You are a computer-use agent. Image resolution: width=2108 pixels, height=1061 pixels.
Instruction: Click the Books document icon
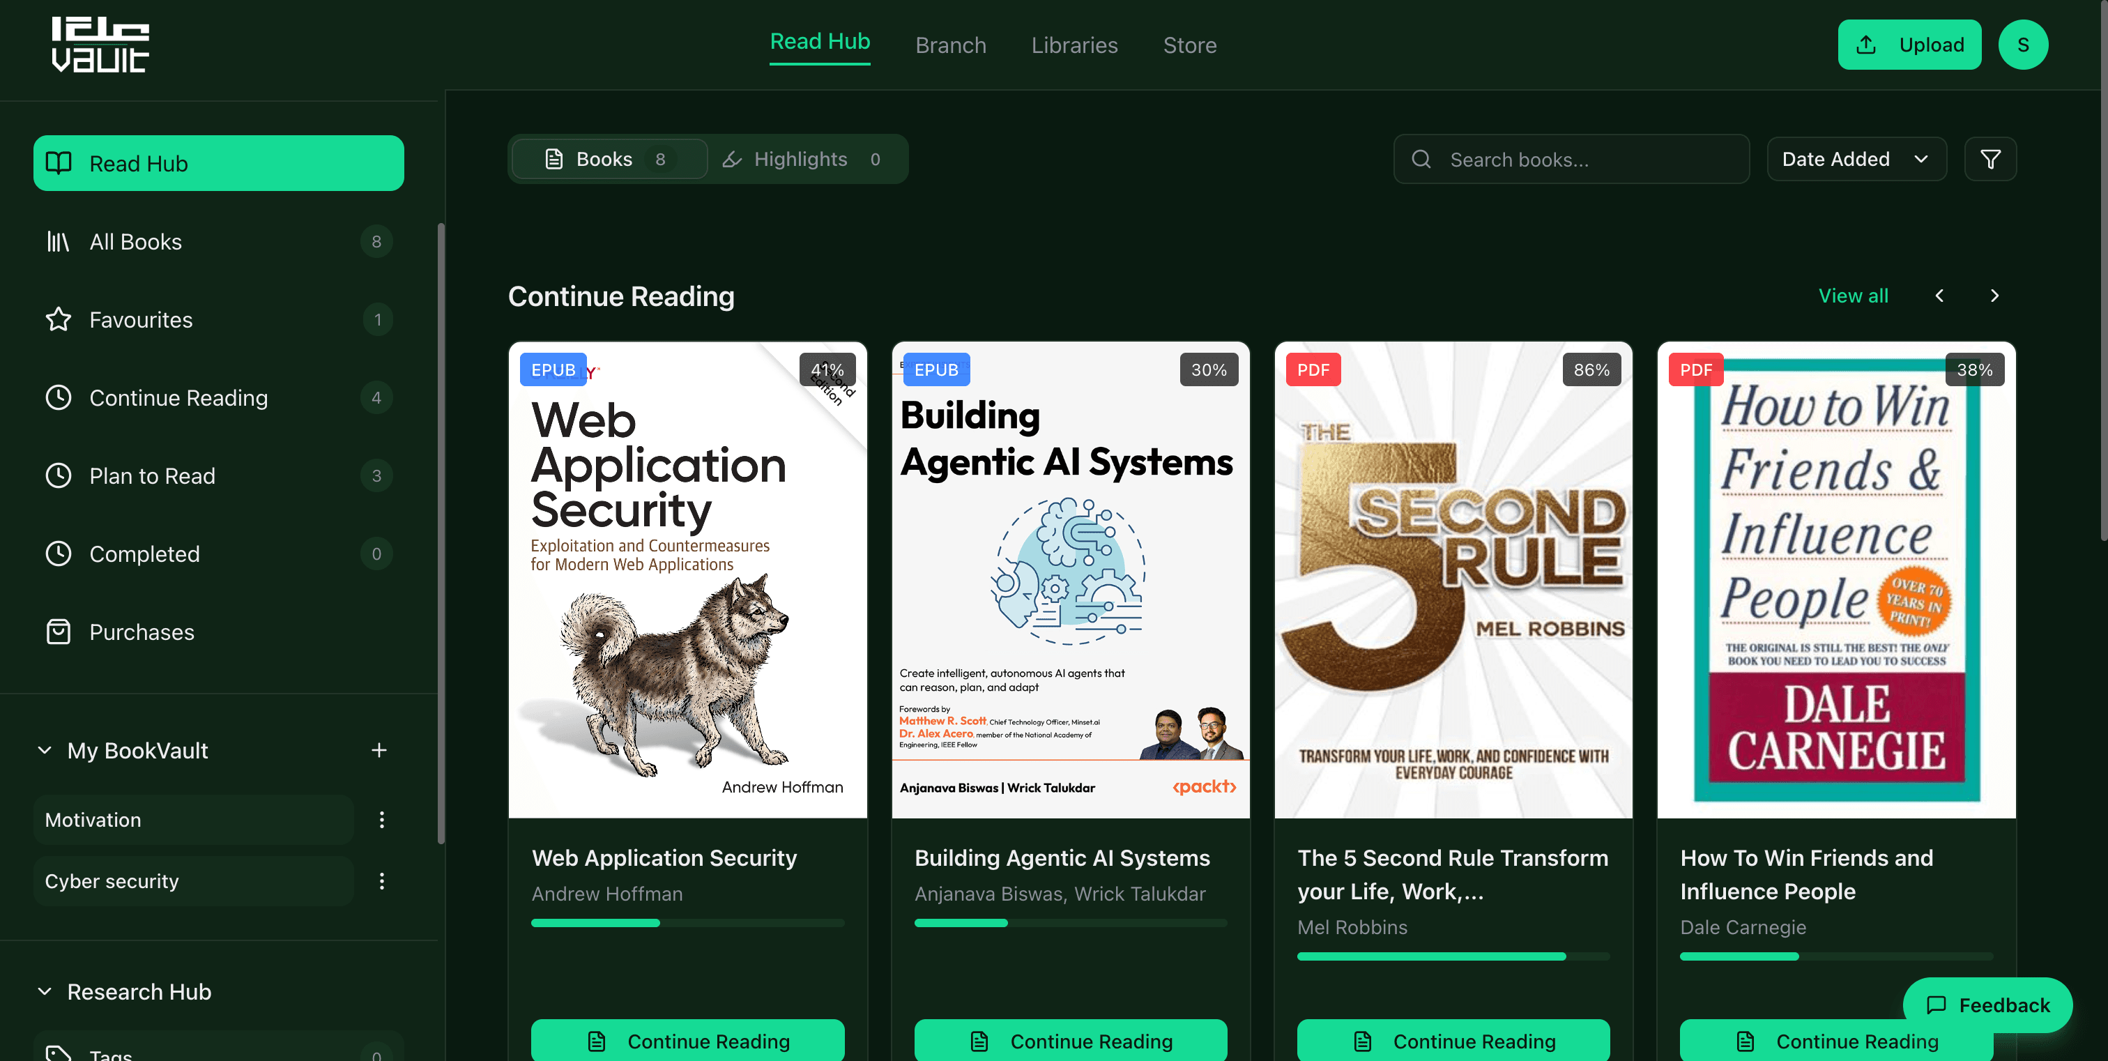(554, 159)
